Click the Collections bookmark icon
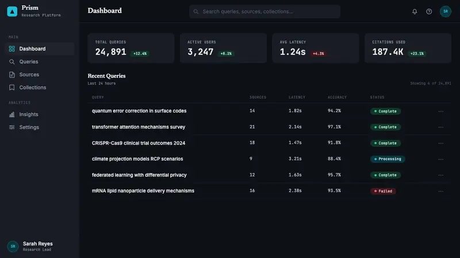This screenshot has width=460, height=258. [x=11, y=88]
